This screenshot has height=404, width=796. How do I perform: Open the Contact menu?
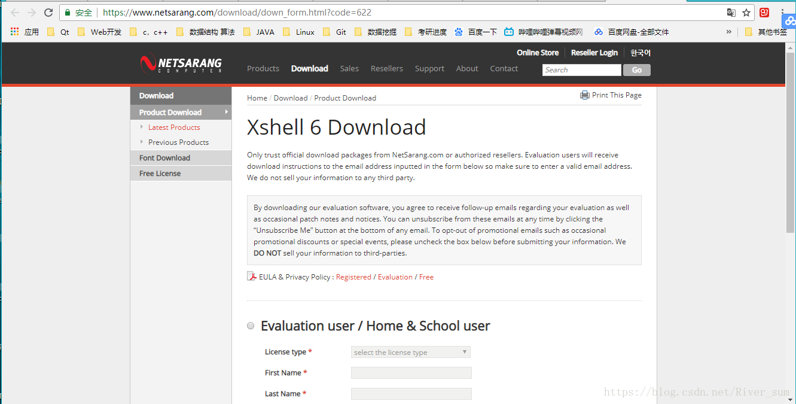[504, 68]
